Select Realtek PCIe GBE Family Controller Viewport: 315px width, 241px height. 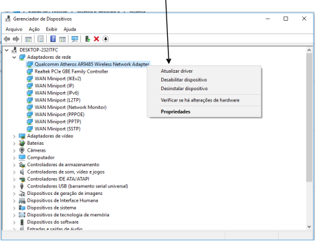pos(72,71)
